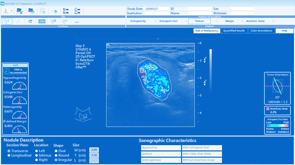The height and width of the screenshot is (165, 295).
Task: Expand the Echogenicity feature dropdown
Action: [x=155, y=21]
